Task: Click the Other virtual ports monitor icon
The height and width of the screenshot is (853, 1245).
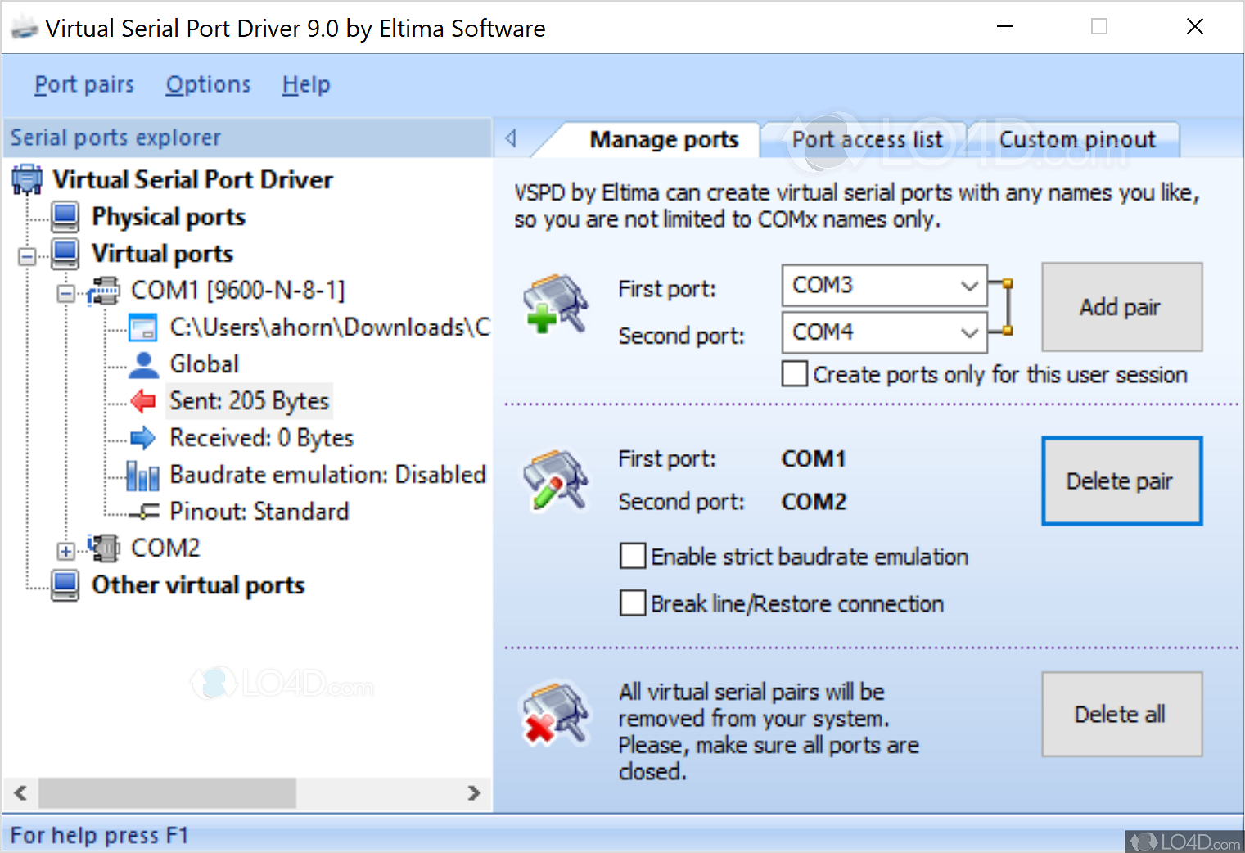Action: (x=65, y=585)
